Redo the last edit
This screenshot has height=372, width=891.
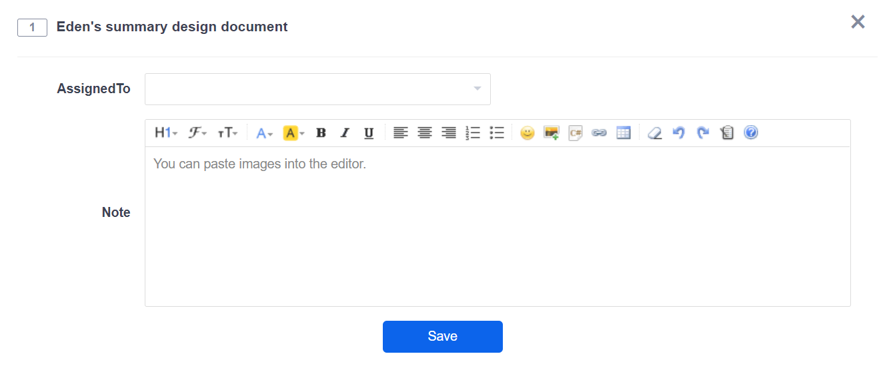pyautogui.click(x=703, y=133)
